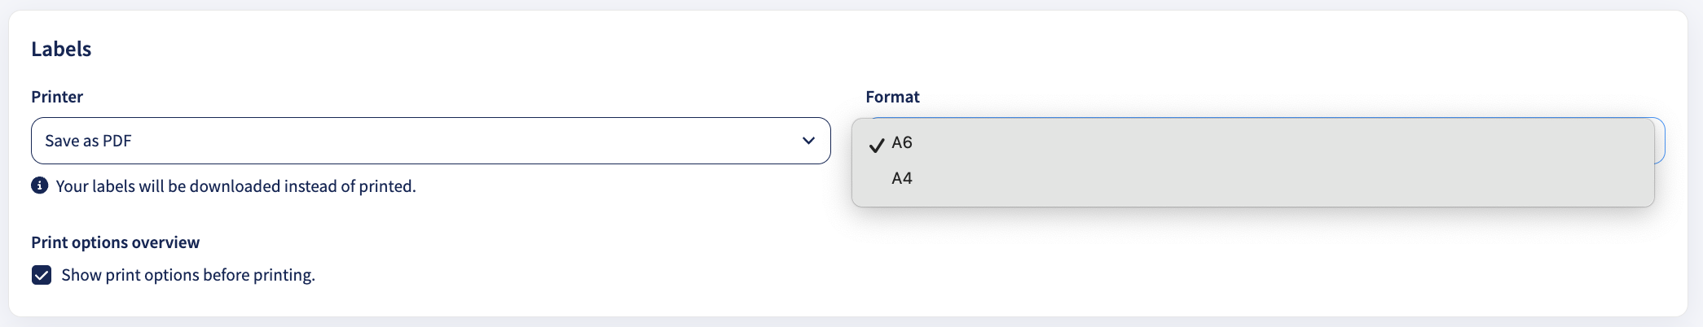Click the Printer field label

[x=57, y=97]
